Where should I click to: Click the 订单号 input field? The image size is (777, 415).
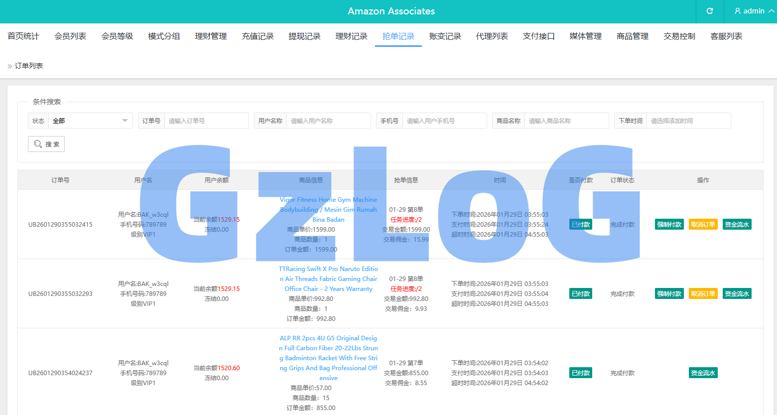[x=206, y=121]
